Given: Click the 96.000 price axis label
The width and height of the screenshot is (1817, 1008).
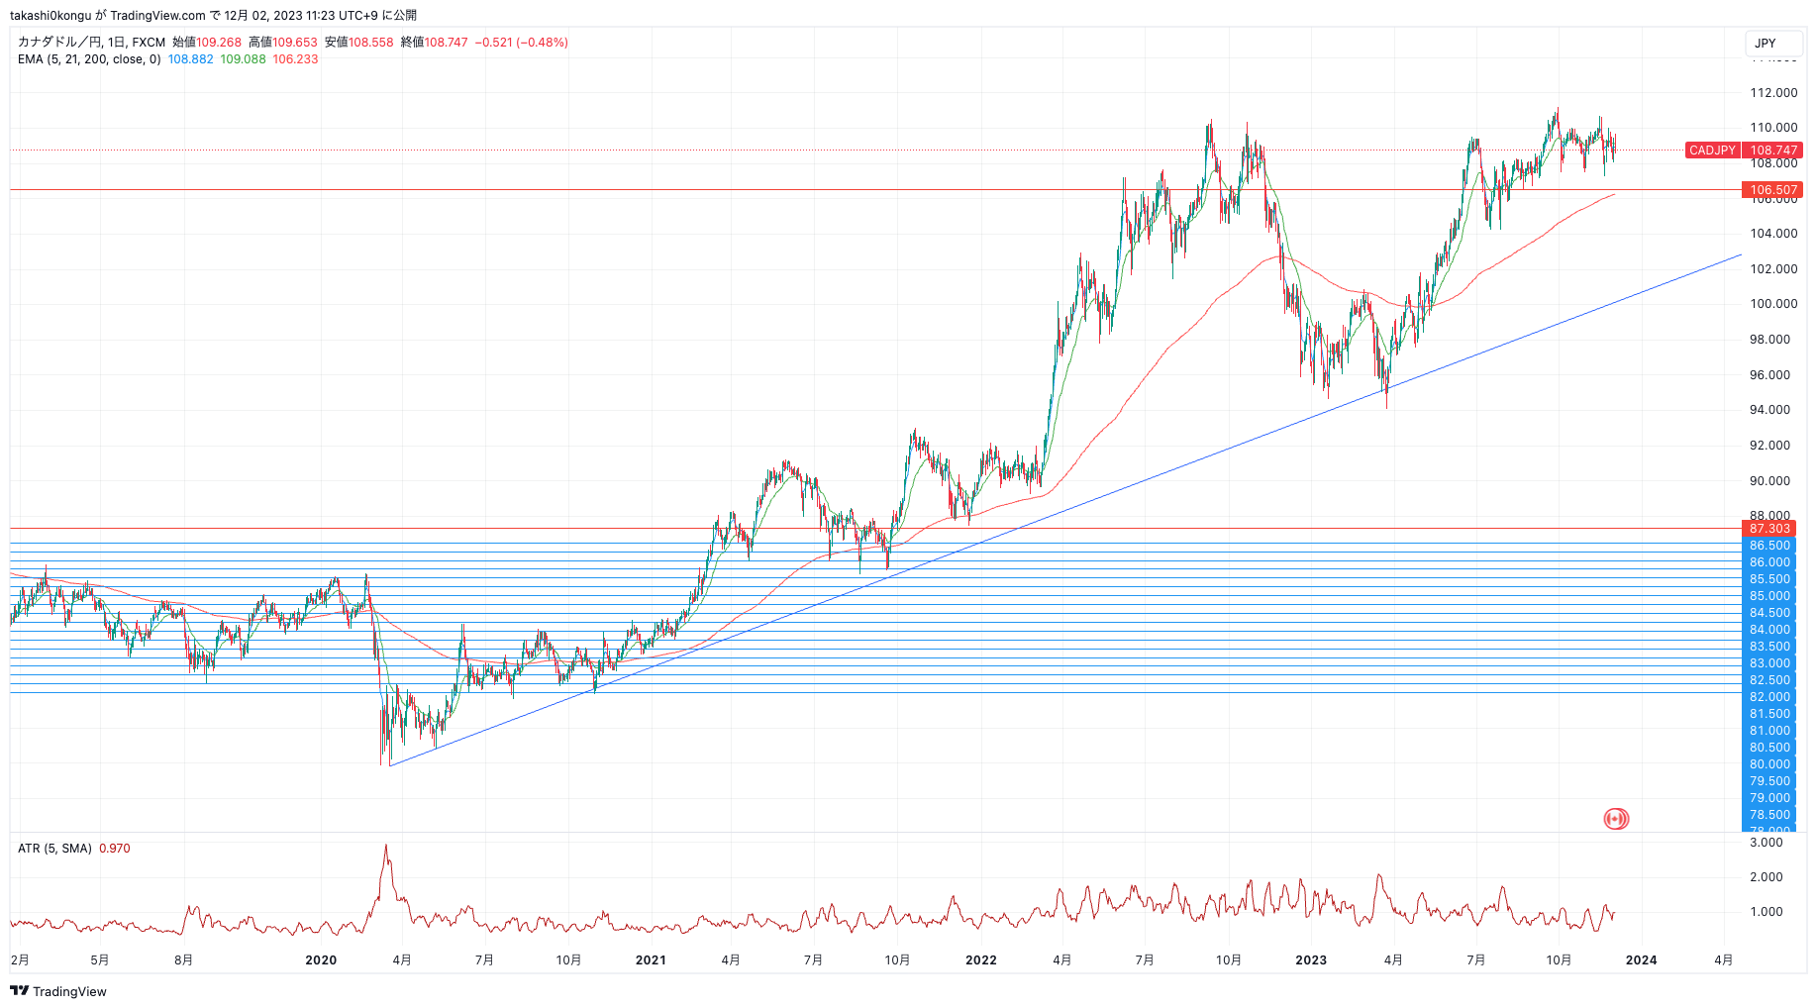Looking at the screenshot, I should tap(1769, 375).
